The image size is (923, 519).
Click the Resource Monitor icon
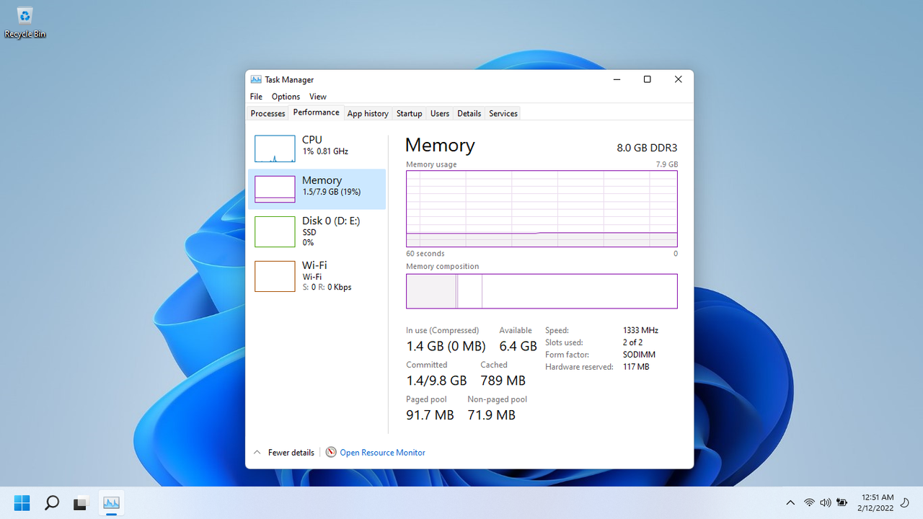(x=331, y=452)
